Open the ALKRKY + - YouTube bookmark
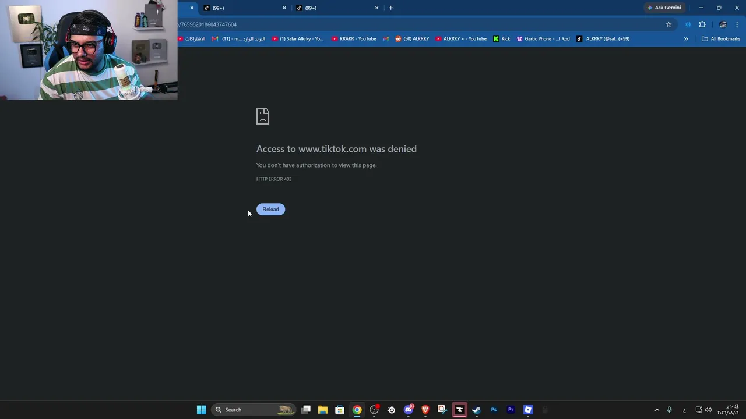 click(461, 39)
